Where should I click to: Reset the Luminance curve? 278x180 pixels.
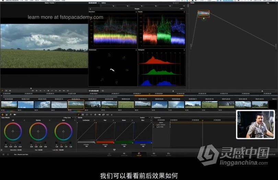(94, 120)
